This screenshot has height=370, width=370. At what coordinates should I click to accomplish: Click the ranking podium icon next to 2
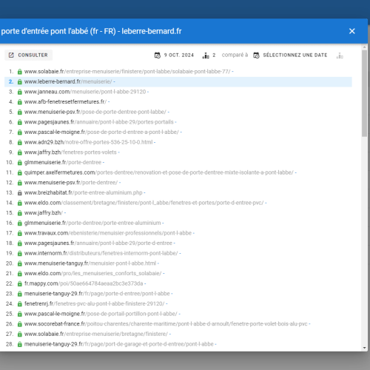point(206,55)
